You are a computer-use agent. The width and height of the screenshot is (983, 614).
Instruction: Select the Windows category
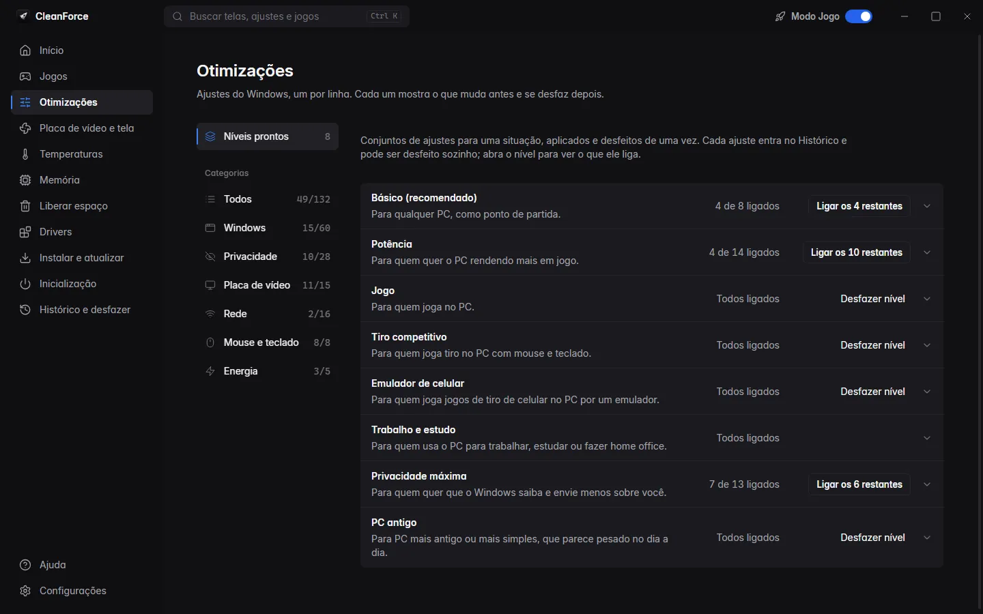pos(268,228)
